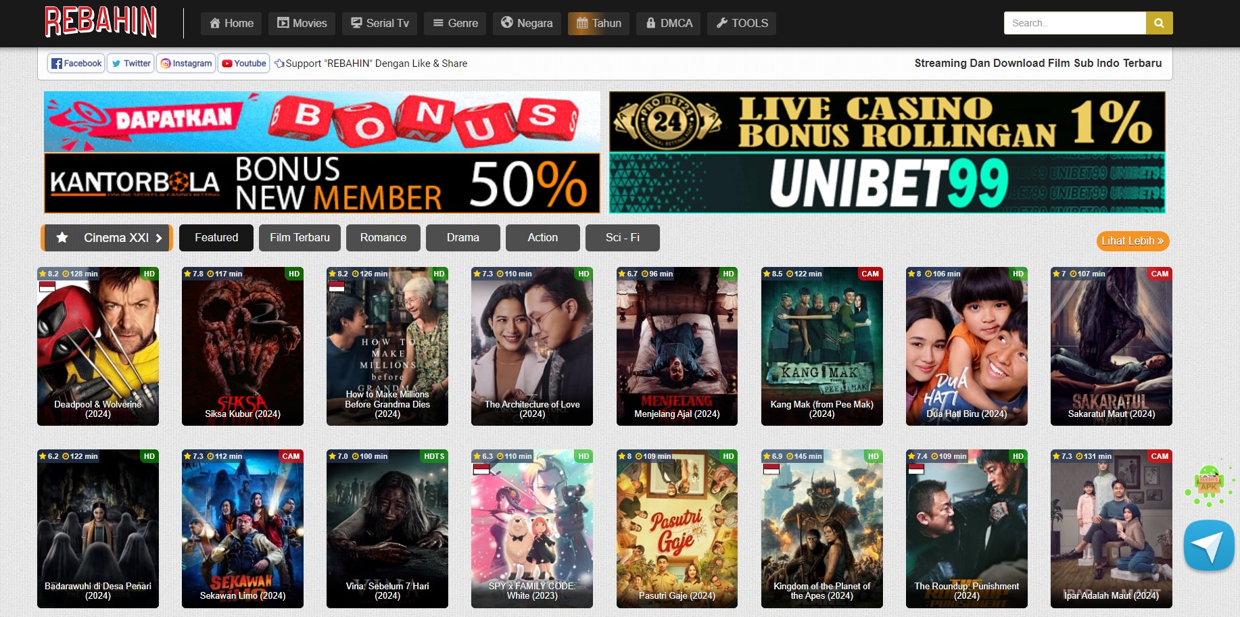This screenshot has width=1240, height=617.
Task: Open Ipar Adalah Maut (2024) poster
Action: (1112, 528)
